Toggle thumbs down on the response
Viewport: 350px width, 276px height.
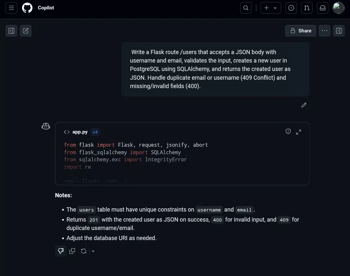click(61, 251)
